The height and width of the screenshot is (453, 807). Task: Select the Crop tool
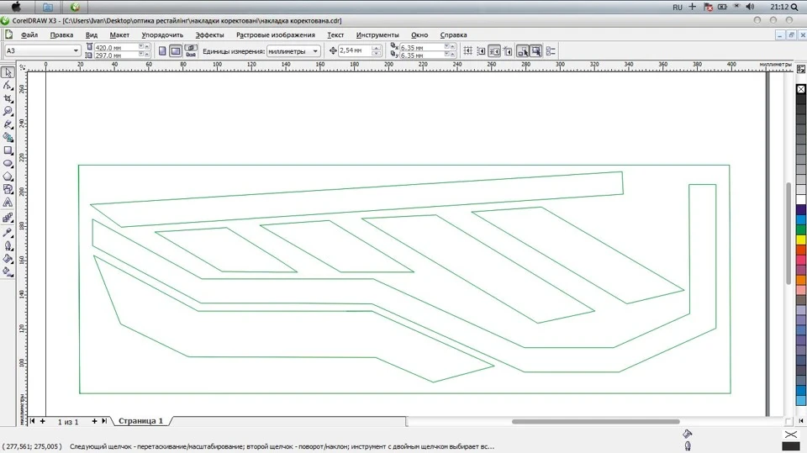point(8,98)
